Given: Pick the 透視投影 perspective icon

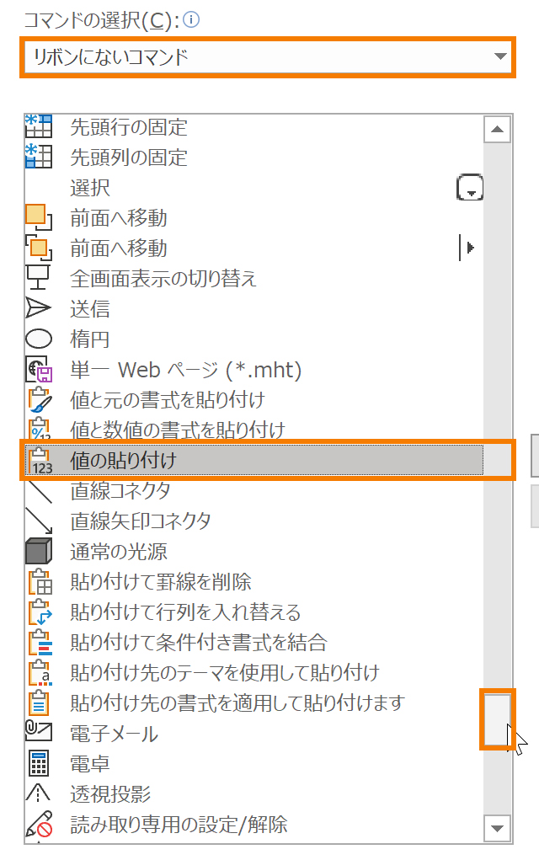Looking at the screenshot, I should pyautogui.click(x=38, y=793).
